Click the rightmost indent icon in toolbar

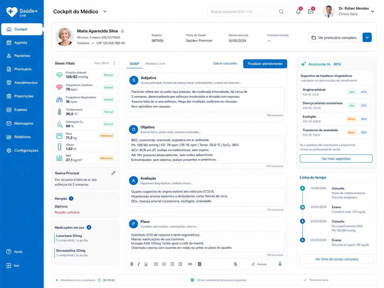point(180,264)
